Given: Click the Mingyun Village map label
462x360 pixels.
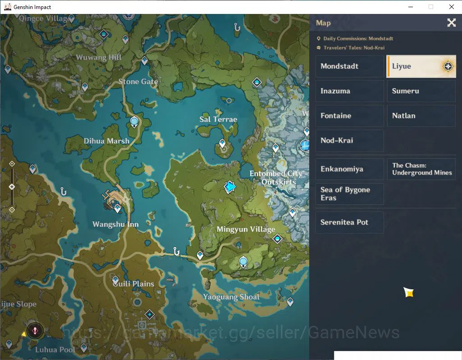Looking at the screenshot, I should pos(246,229).
